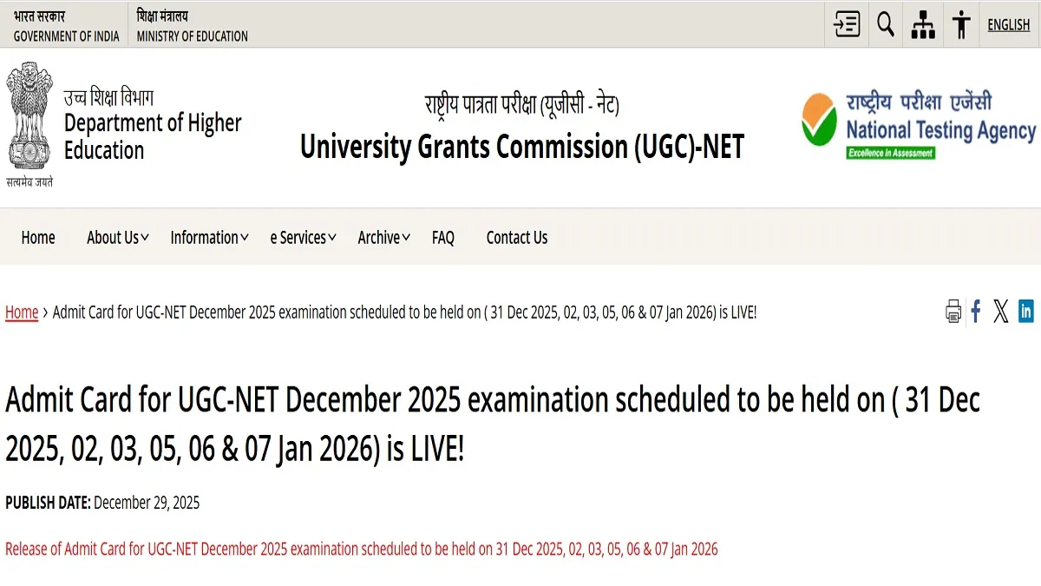The width and height of the screenshot is (1041, 586).
Task: Click the National Testing Agency logo
Action: pos(919,126)
